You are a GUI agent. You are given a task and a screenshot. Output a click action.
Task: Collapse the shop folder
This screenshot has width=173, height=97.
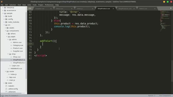click(8, 54)
